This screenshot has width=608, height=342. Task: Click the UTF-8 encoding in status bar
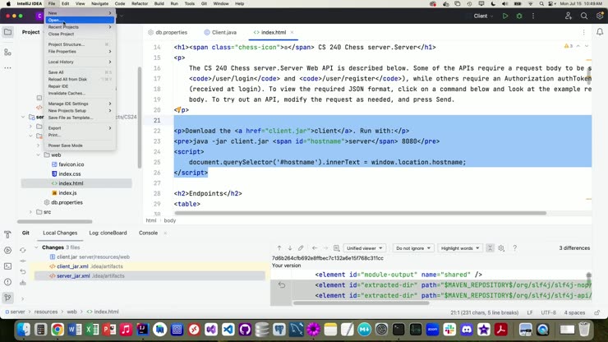tap(548, 312)
